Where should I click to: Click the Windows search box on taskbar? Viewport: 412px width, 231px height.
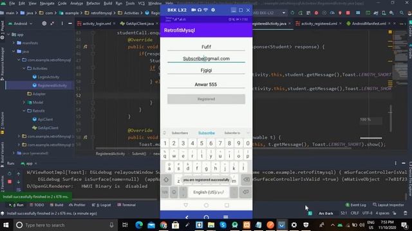(x=65, y=225)
